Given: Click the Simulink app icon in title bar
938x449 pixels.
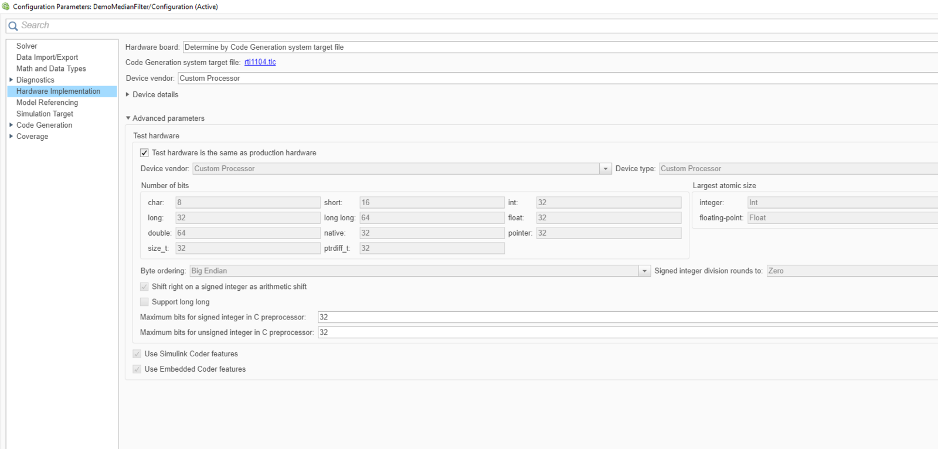Looking at the screenshot, I should point(6,6).
